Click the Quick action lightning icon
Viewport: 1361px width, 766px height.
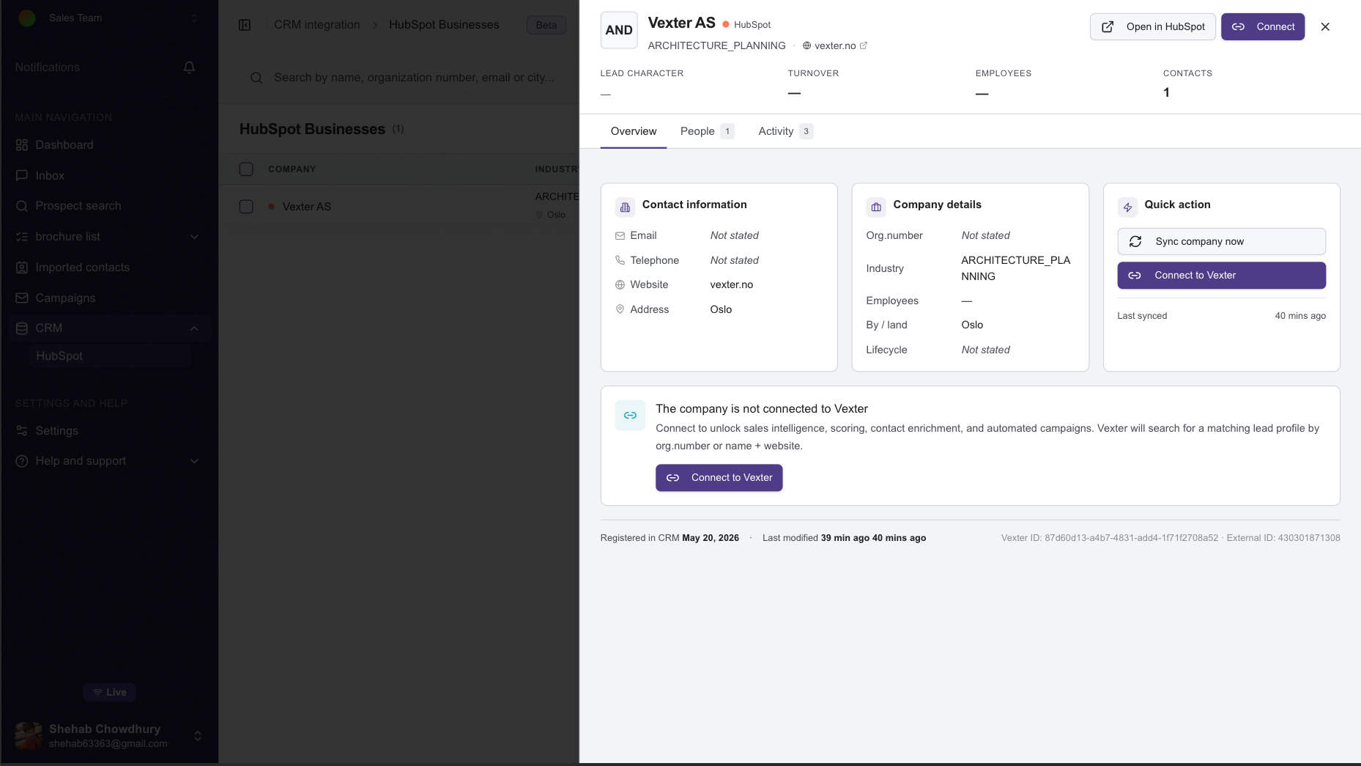(x=1127, y=207)
